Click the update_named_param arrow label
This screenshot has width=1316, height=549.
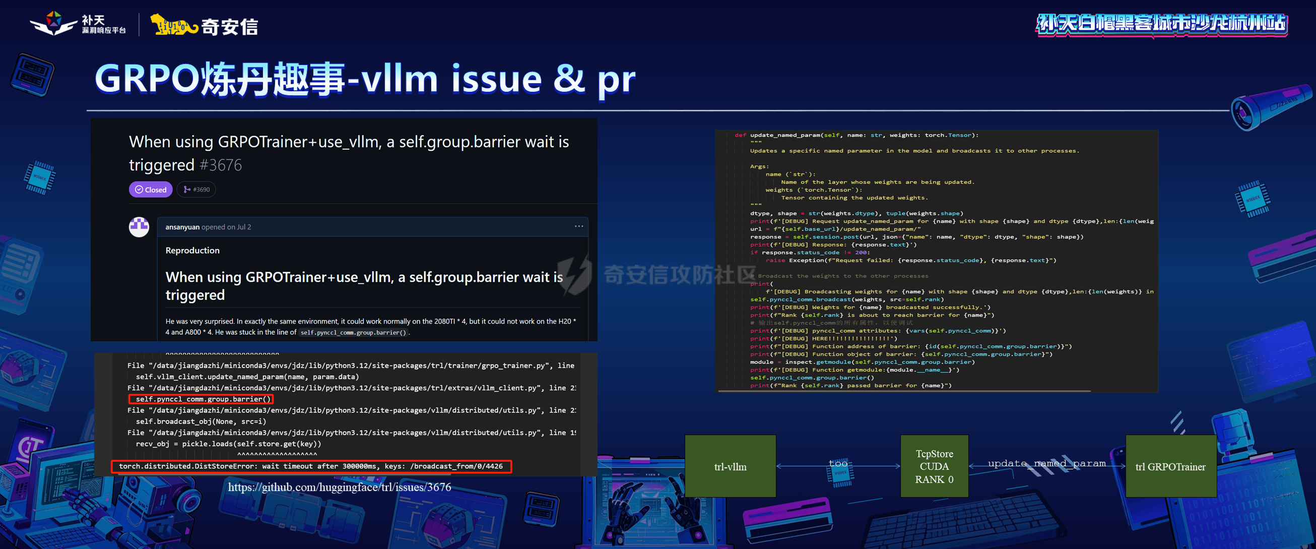1046,464
